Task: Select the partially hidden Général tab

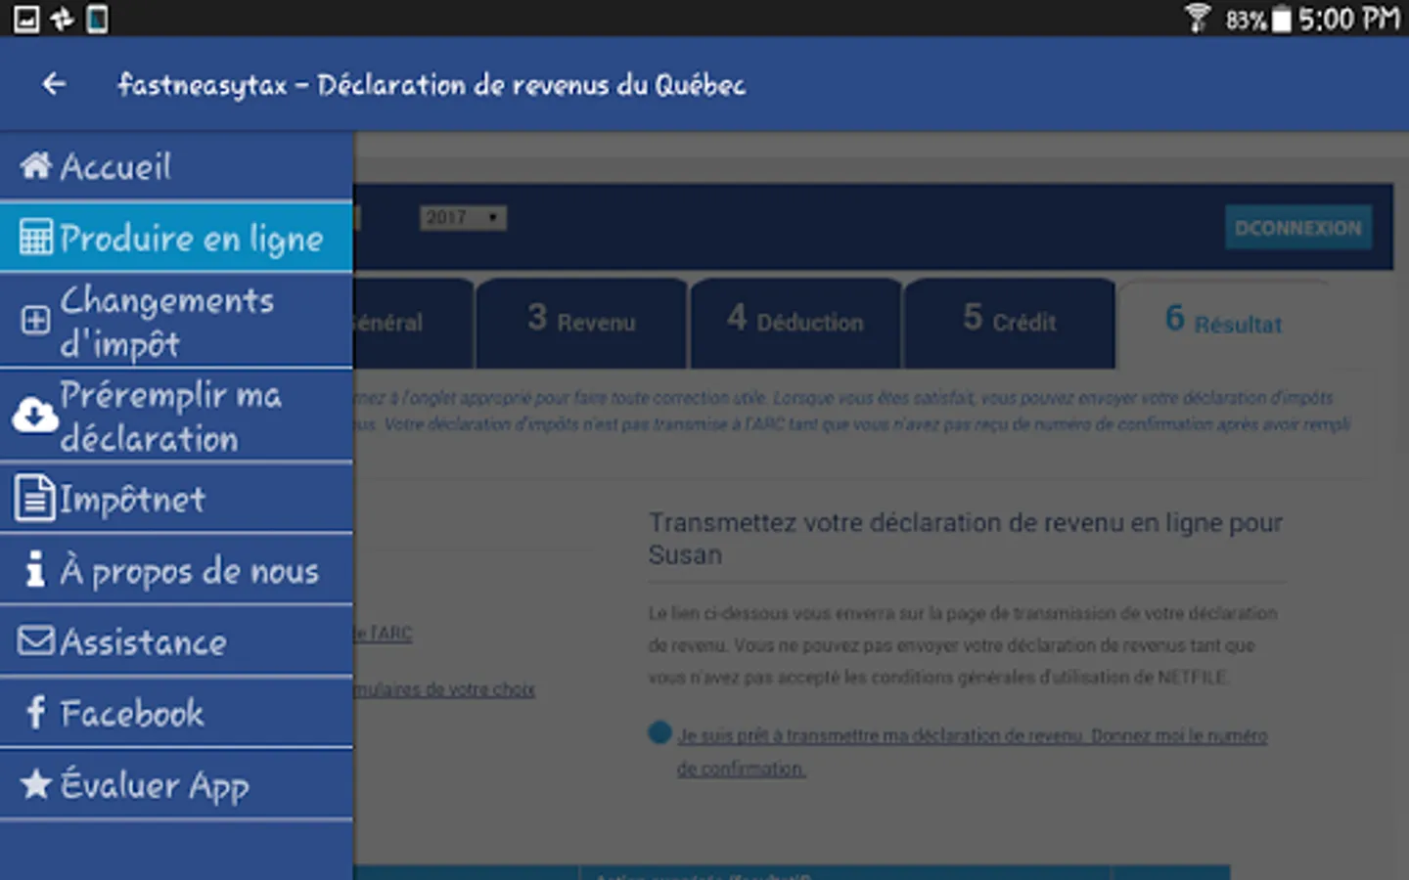Action: (413, 323)
